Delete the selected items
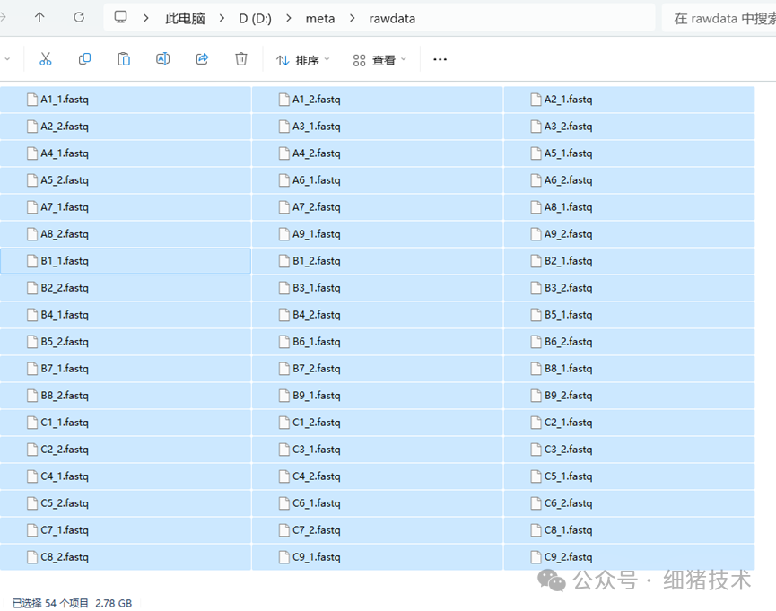This screenshot has height=611, width=776. 240,59
